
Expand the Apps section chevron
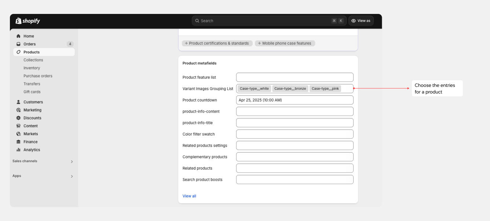(x=72, y=176)
